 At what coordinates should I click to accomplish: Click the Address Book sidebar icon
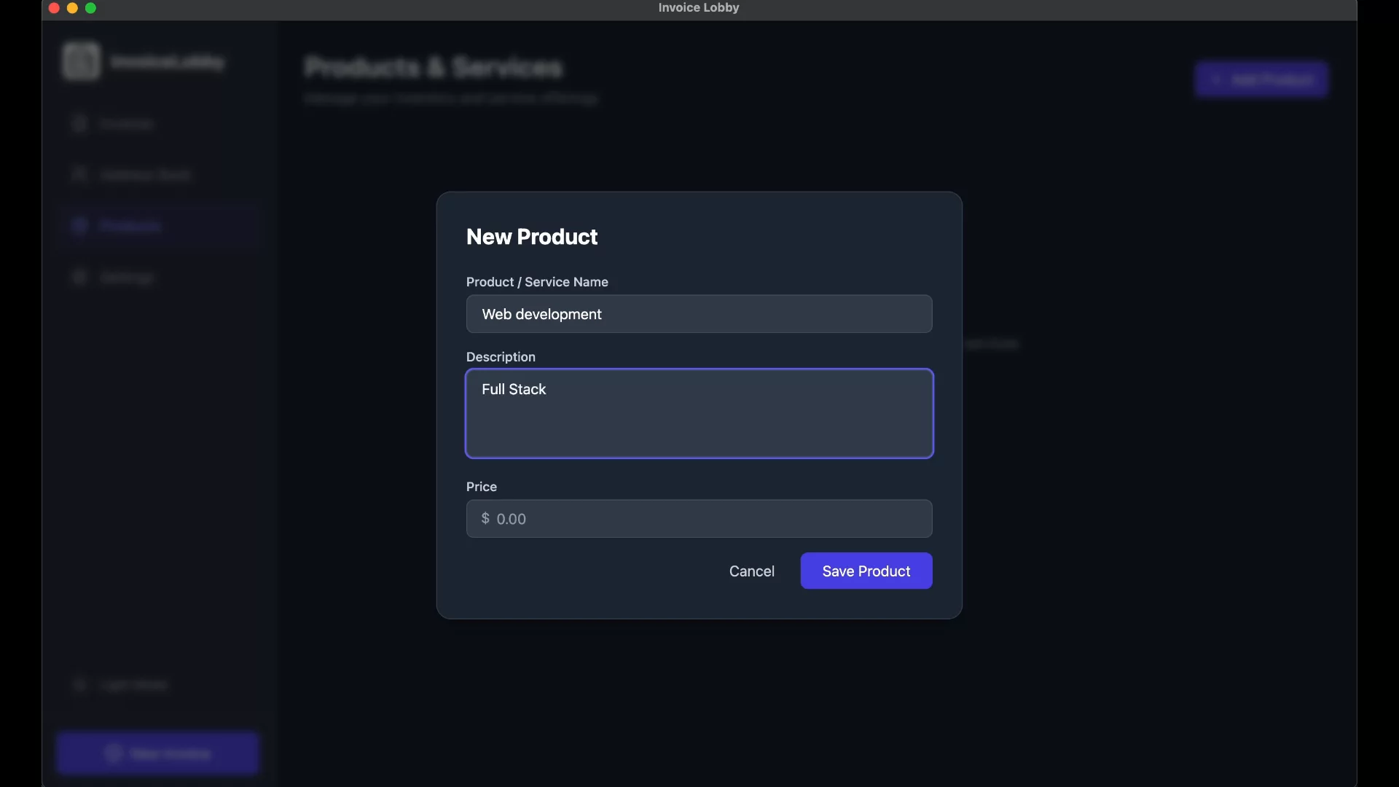coord(79,175)
